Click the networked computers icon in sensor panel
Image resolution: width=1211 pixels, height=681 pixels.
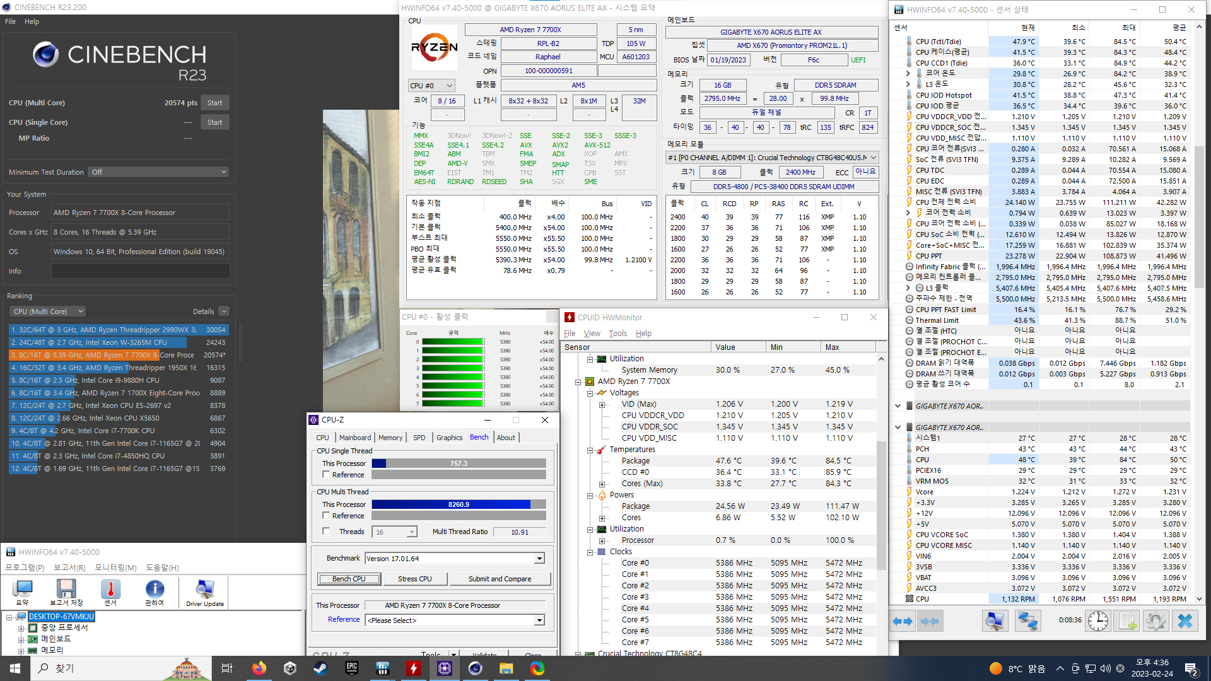coord(1027,621)
